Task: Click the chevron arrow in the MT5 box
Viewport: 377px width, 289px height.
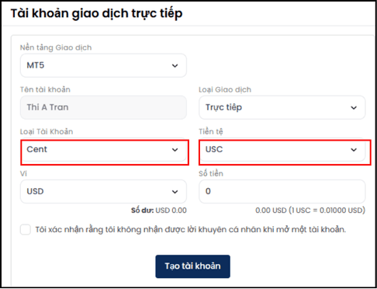Action: (175, 66)
